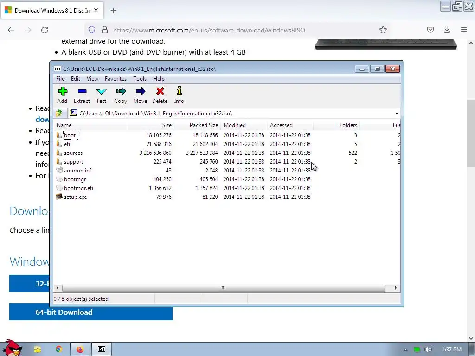Viewport: 475px width, 356px height.
Task: Click the status bar object count text
Action: coord(81,299)
